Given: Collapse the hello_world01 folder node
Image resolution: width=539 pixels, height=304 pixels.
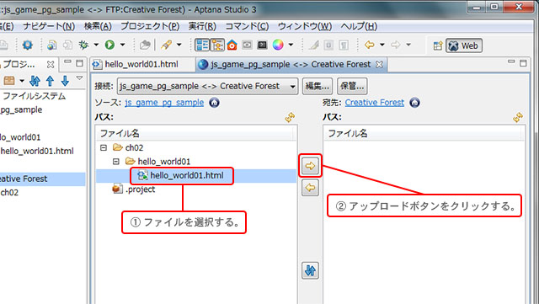Looking at the screenshot, I should coord(116,162).
